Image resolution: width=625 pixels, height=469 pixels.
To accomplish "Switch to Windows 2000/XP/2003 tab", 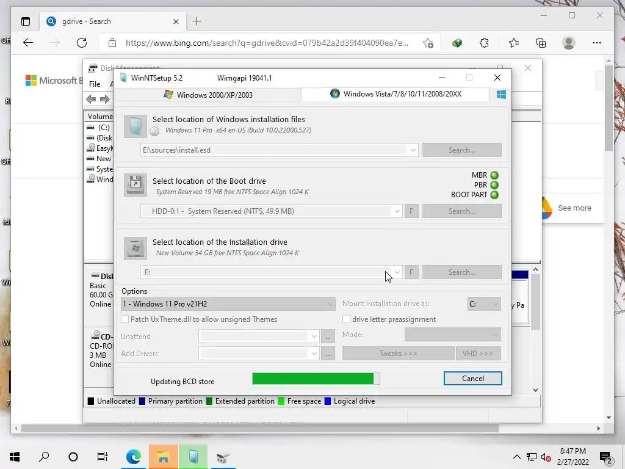I will click(208, 95).
